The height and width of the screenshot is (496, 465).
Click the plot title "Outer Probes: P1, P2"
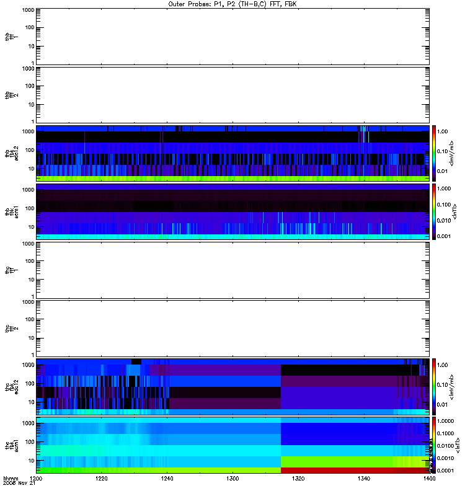tap(232, 4)
